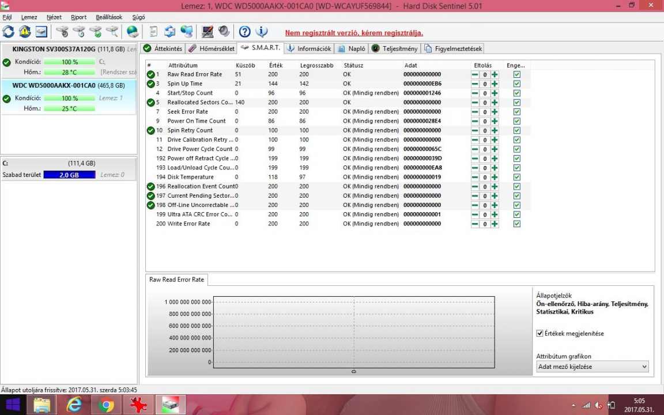Open the Beállítások menu

click(x=110, y=17)
